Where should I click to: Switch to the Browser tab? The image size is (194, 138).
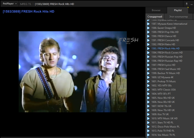tap(156, 10)
